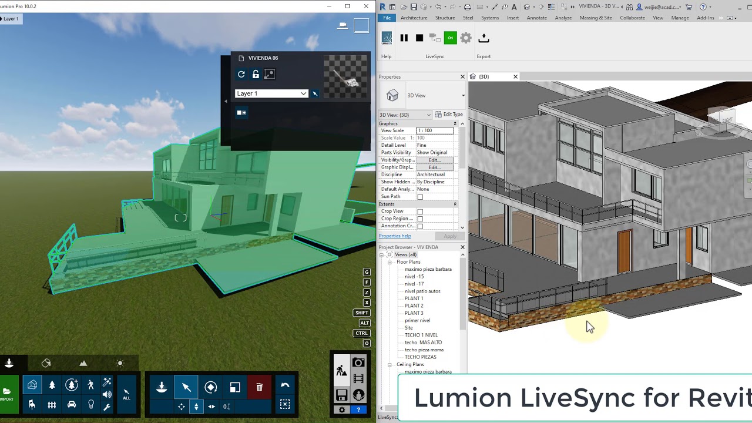The height and width of the screenshot is (423, 752).
Task: Click Edit button for Visibility/Graphics
Action: tap(434, 160)
